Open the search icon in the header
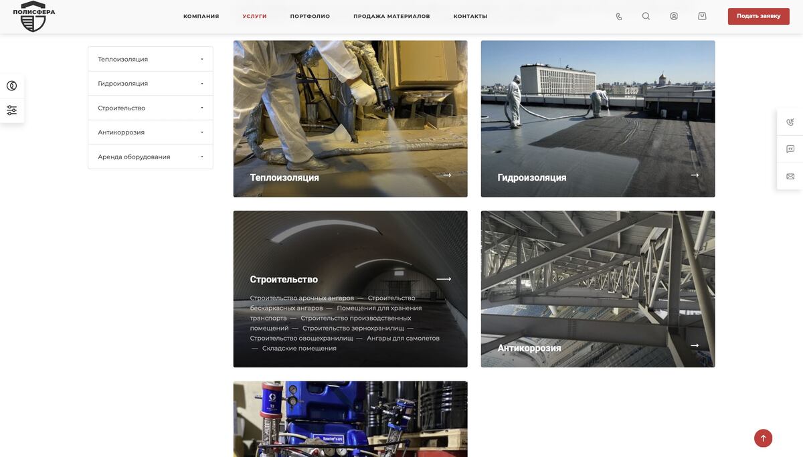This screenshot has width=803, height=457. point(646,16)
